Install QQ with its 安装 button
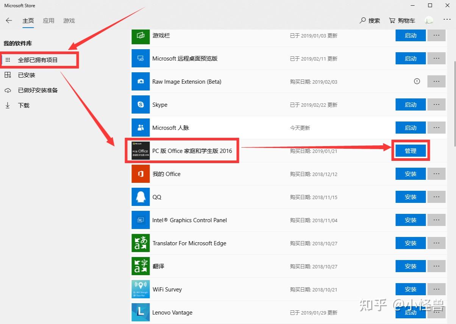This screenshot has height=324, width=456. pyautogui.click(x=411, y=197)
